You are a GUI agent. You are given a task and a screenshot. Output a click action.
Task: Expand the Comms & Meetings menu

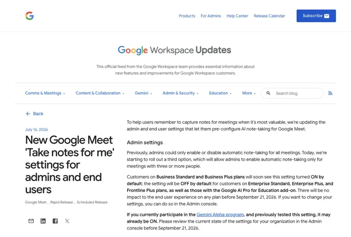pos(45,93)
